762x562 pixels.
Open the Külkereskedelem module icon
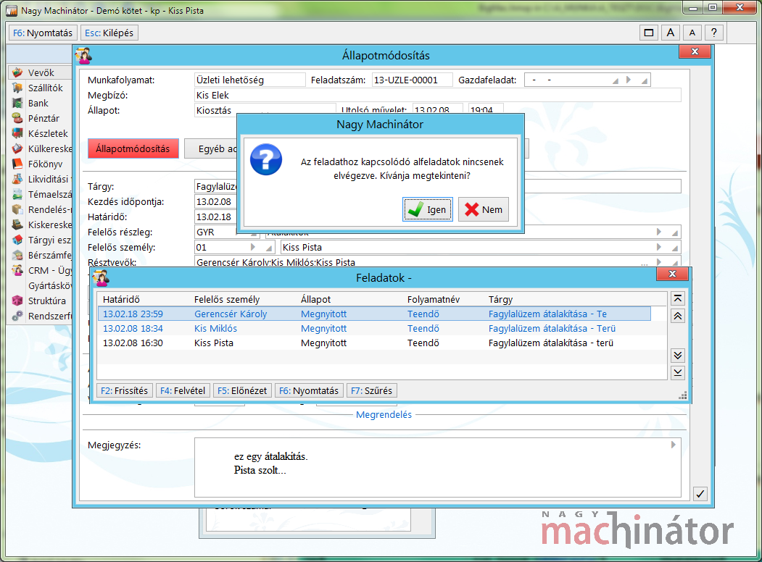click(x=17, y=148)
